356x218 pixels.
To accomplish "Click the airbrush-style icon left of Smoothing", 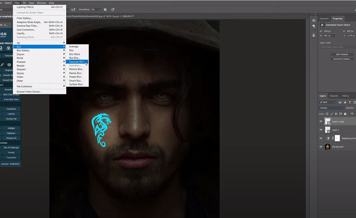I will click(x=73, y=9).
